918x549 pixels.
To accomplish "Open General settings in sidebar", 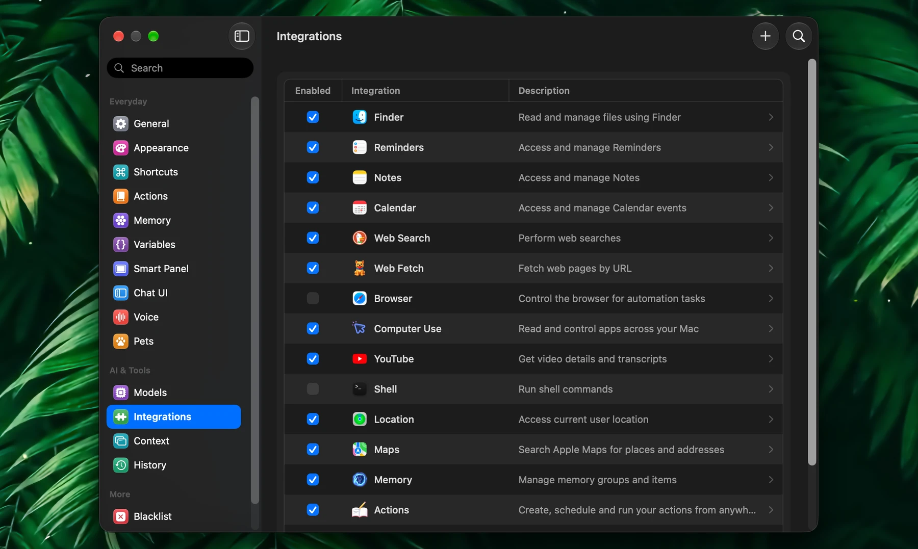I will click(x=173, y=124).
